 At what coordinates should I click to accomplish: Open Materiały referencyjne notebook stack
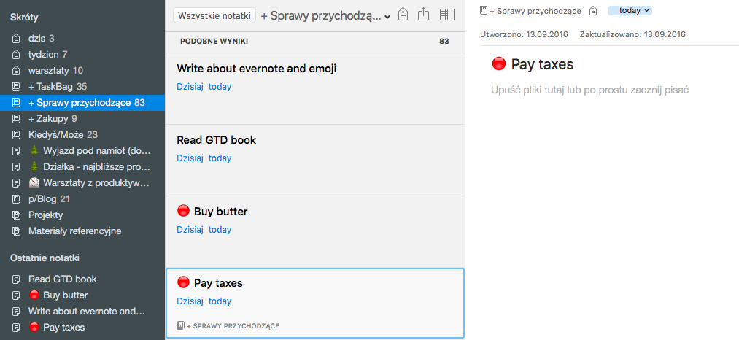point(82,231)
